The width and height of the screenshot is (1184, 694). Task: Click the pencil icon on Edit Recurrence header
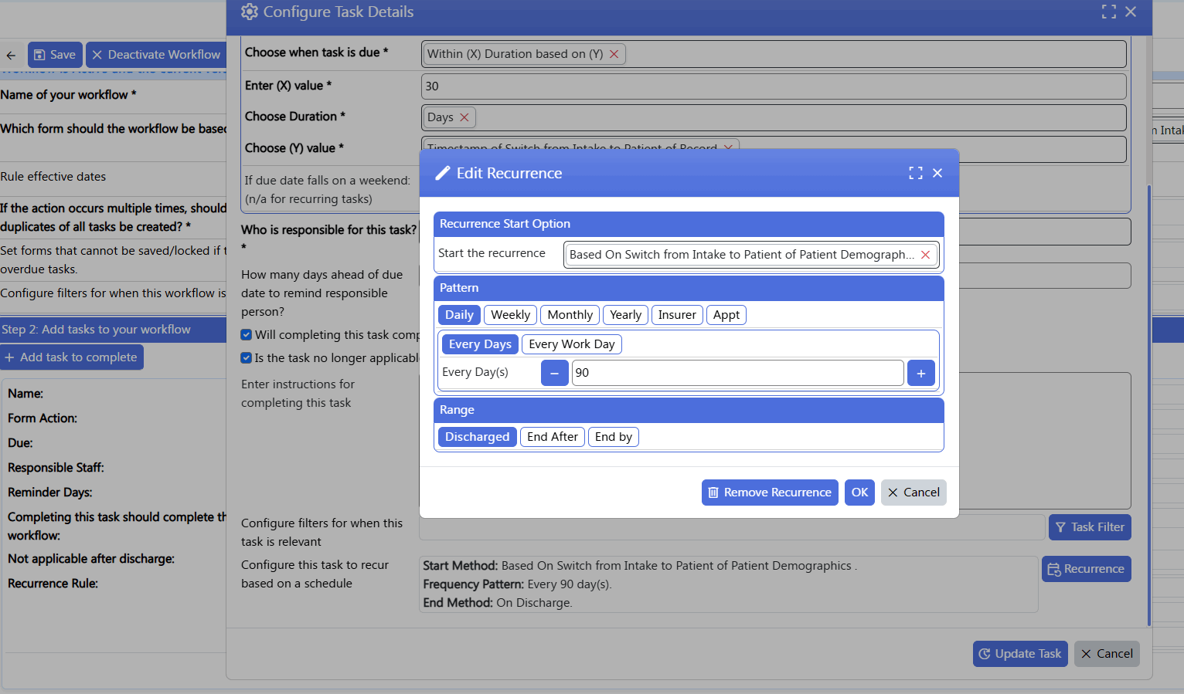click(441, 173)
